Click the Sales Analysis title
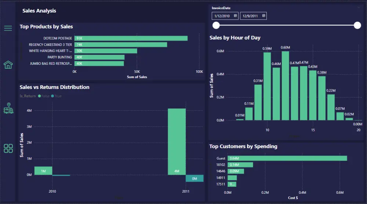 point(39,11)
